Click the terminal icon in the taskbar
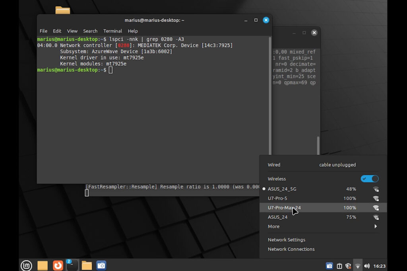Screen dimensions: 407x271 [72, 265]
